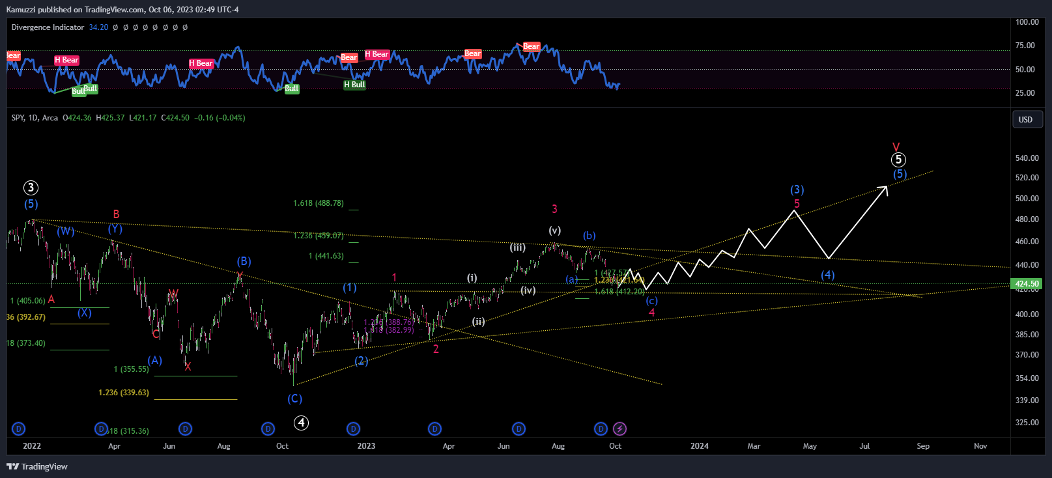Click the indicator value 34.20
This screenshot has height=478, width=1052.
pos(98,27)
